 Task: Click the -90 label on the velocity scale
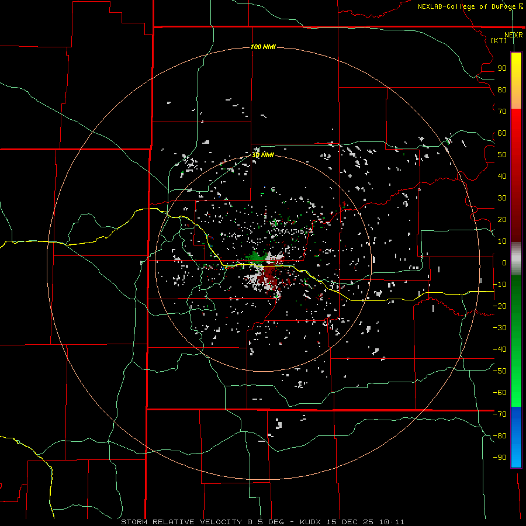click(500, 458)
